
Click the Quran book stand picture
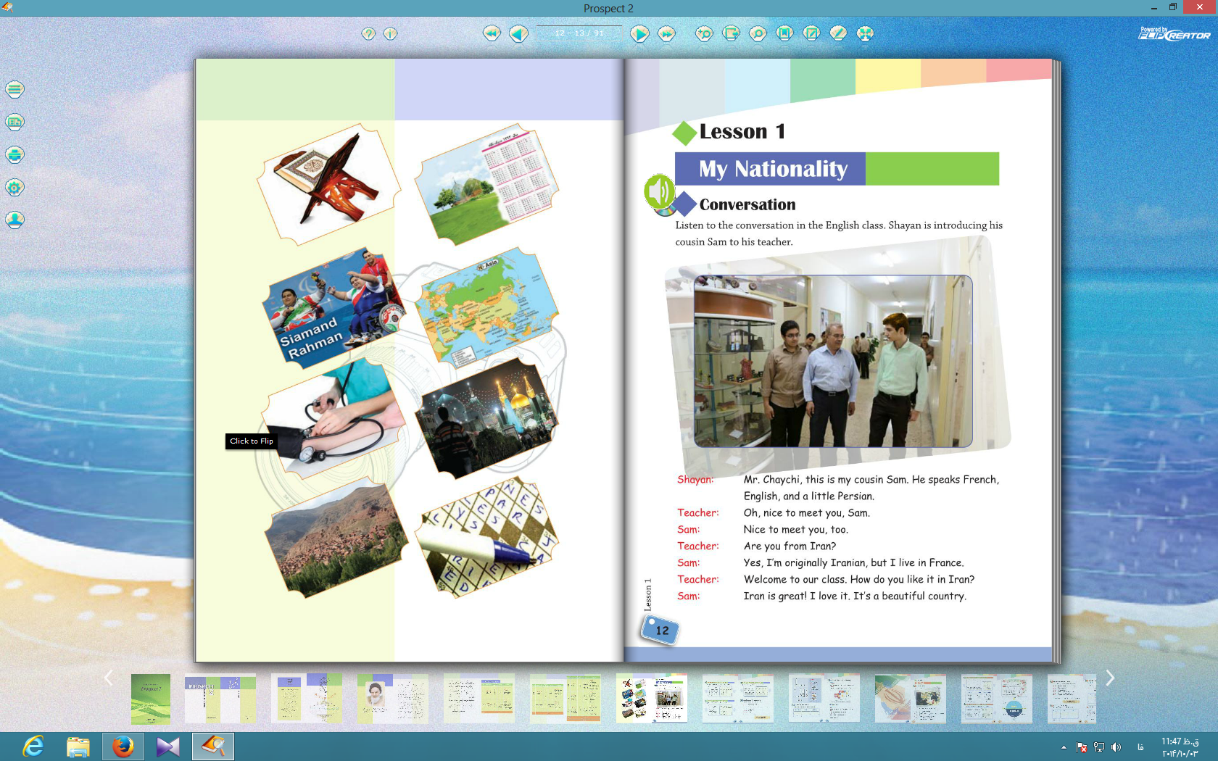click(x=328, y=184)
